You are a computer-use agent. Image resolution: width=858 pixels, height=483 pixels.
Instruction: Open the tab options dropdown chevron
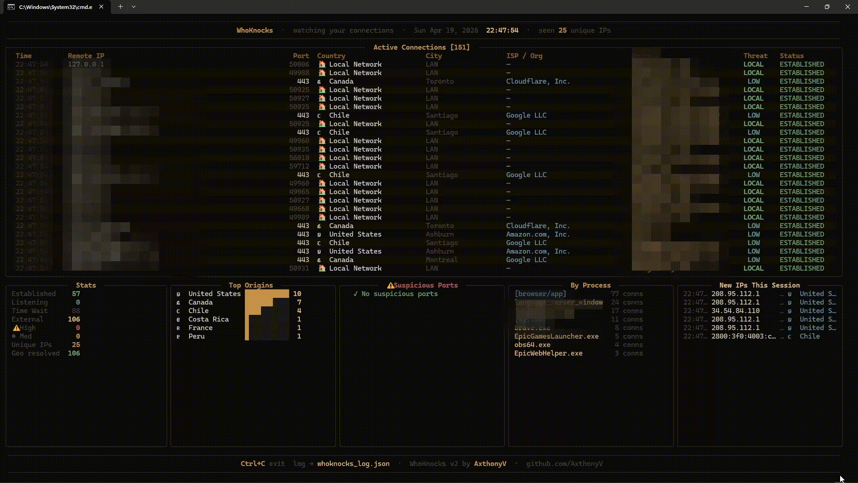(x=134, y=7)
